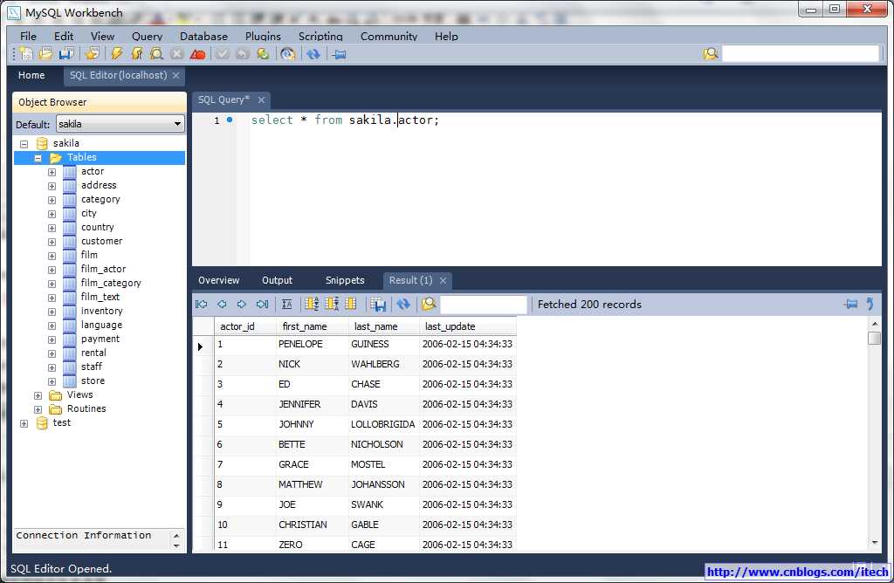Expand the Views folder
The height and width of the screenshot is (583, 894).
38,395
